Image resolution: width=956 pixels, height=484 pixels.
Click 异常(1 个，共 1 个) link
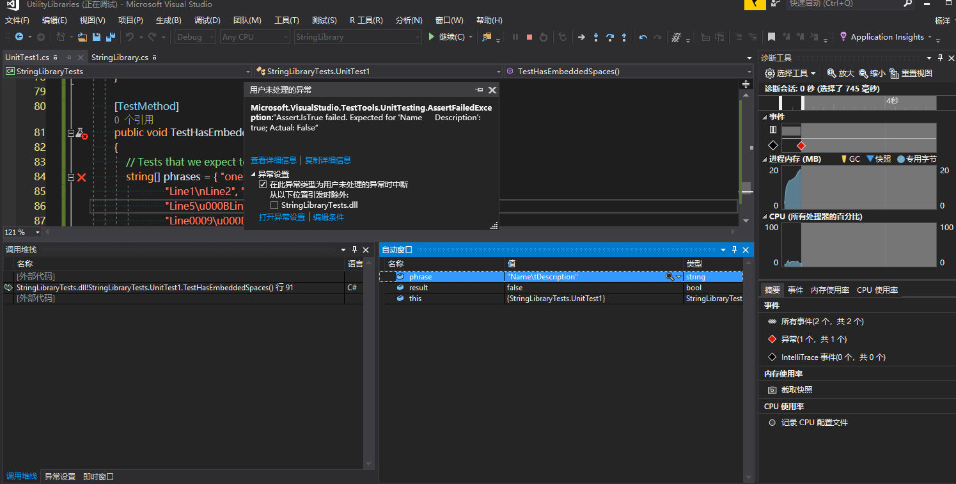point(814,340)
